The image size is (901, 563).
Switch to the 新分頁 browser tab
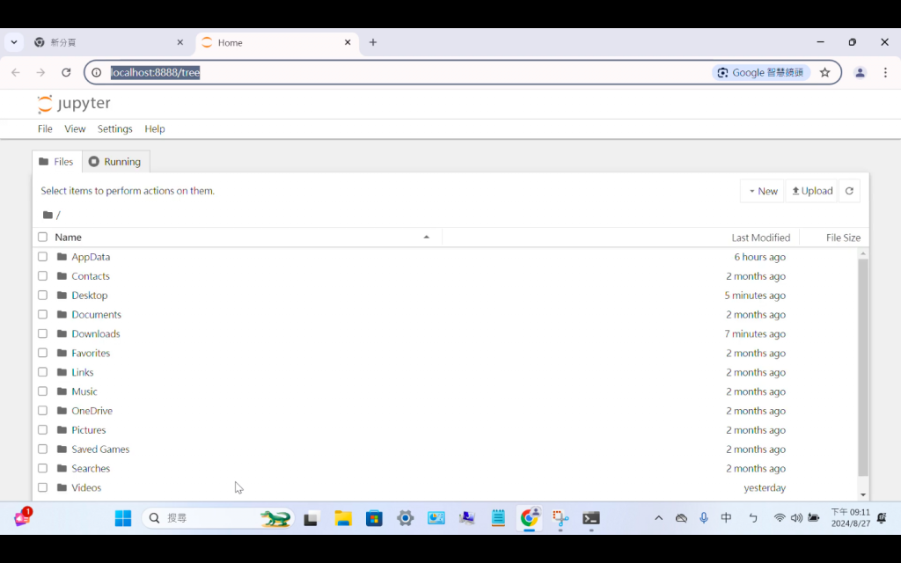107,42
